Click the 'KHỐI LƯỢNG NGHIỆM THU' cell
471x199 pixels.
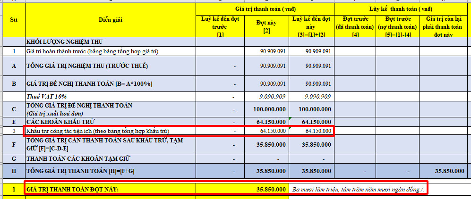pos(111,42)
